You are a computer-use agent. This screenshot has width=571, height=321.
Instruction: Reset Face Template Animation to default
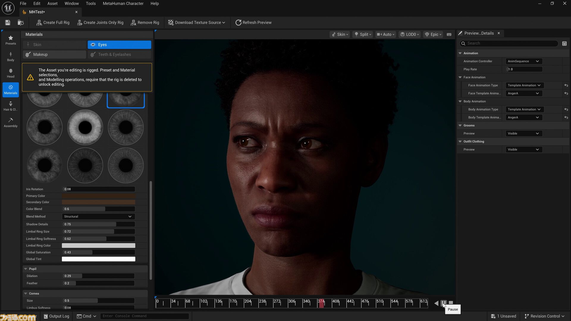pos(566,93)
